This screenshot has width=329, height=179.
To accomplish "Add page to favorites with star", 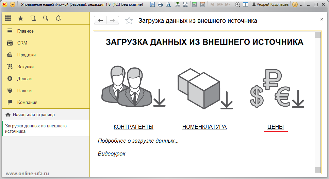I will (129, 20).
